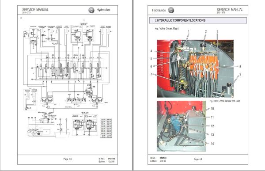This screenshot has height=171, width=265.
Task: Select Id.No. 918148 in page c4 footer
Action: click(x=159, y=158)
